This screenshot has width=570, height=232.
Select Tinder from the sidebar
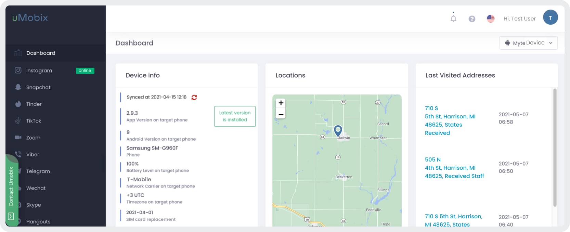click(55, 104)
